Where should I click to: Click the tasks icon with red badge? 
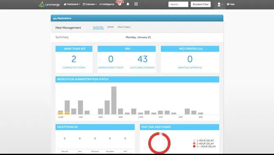pyautogui.click(x=120, y=3)
